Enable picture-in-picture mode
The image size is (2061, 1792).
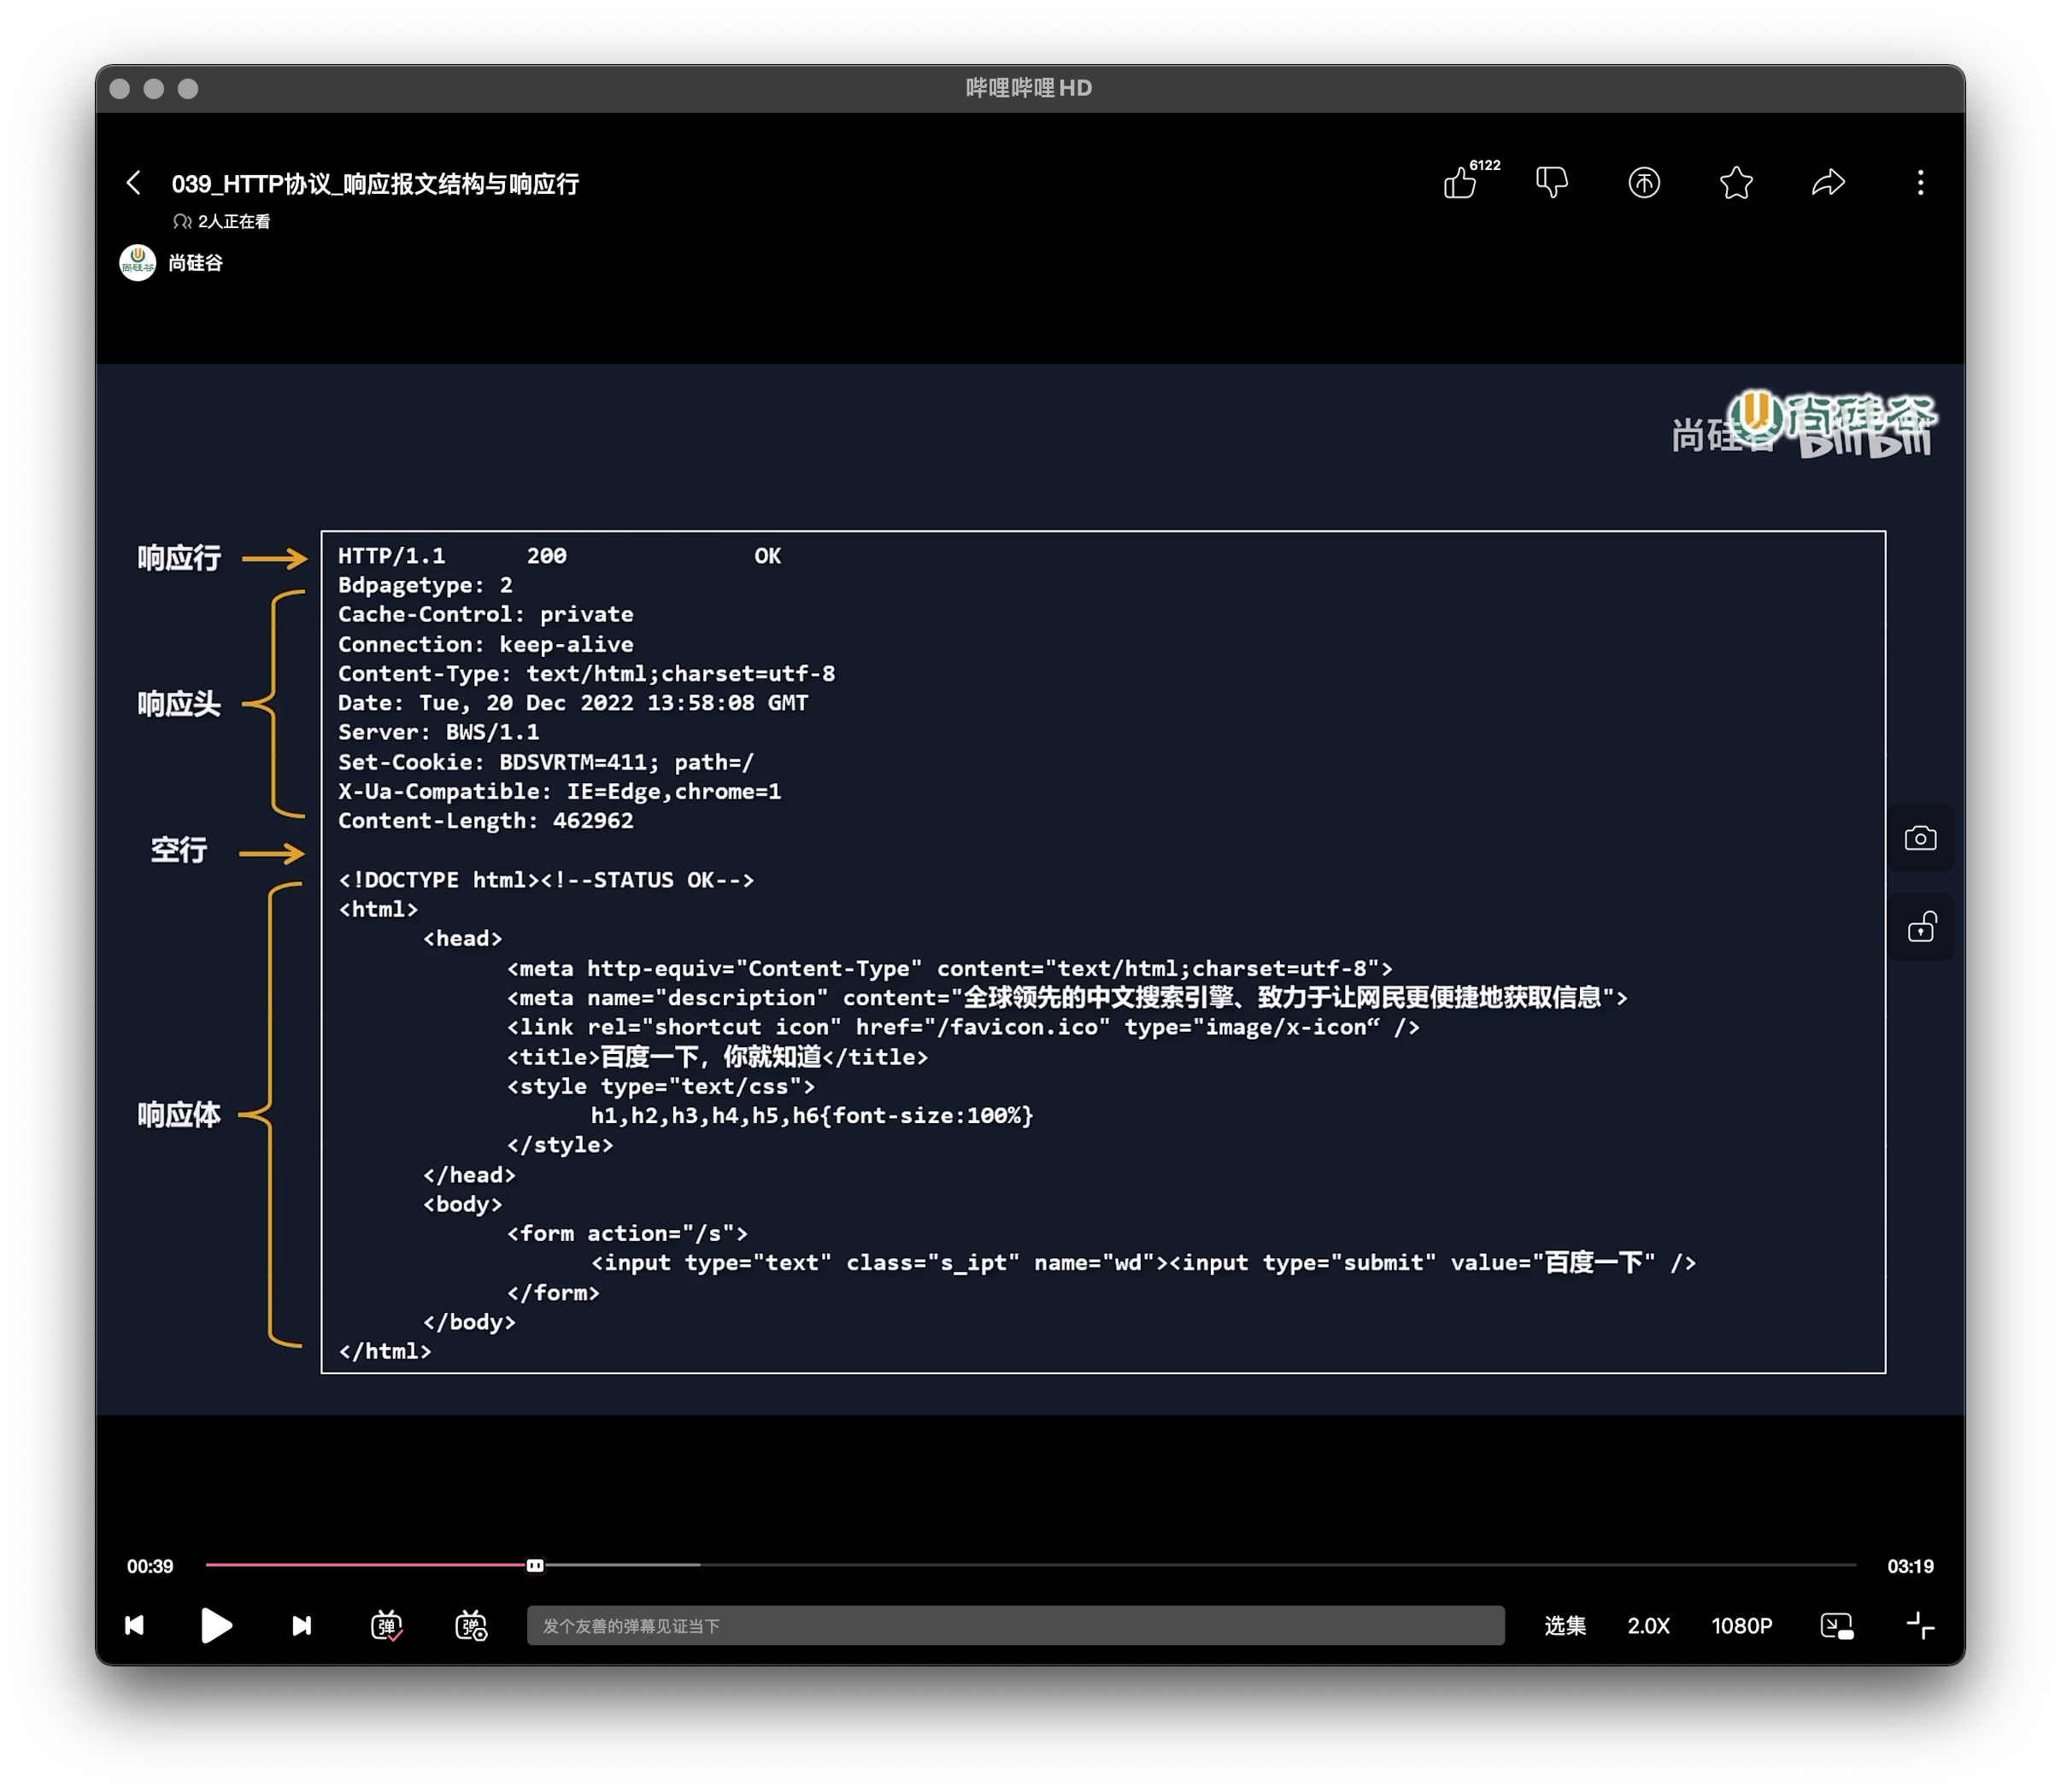coord(1837,1626)
